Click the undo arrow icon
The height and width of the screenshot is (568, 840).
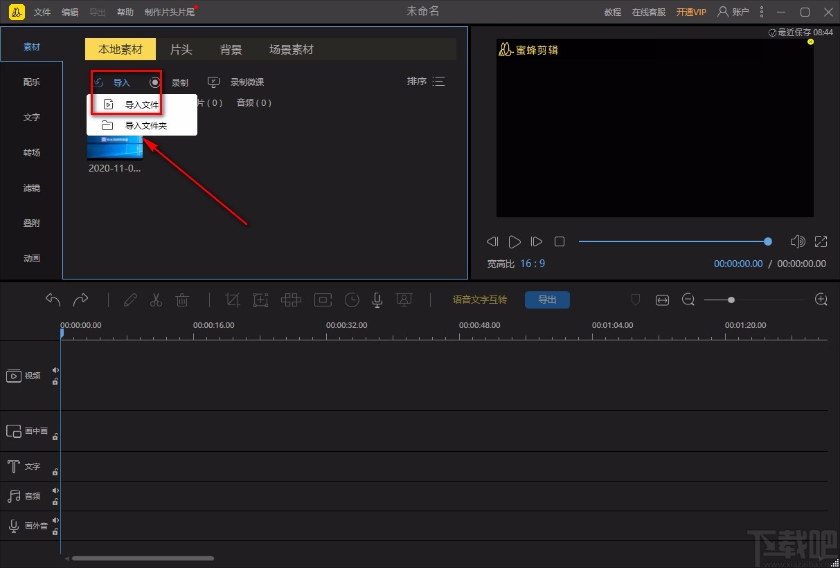(53, 300)
